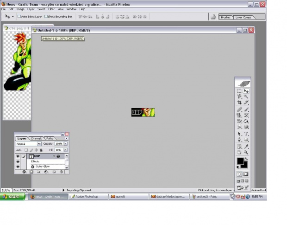
Task: Click the Windows start button
Action: 12,197
